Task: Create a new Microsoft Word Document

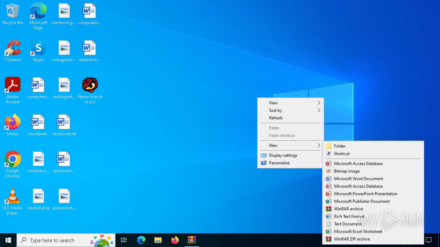Action: click(373, 178)
